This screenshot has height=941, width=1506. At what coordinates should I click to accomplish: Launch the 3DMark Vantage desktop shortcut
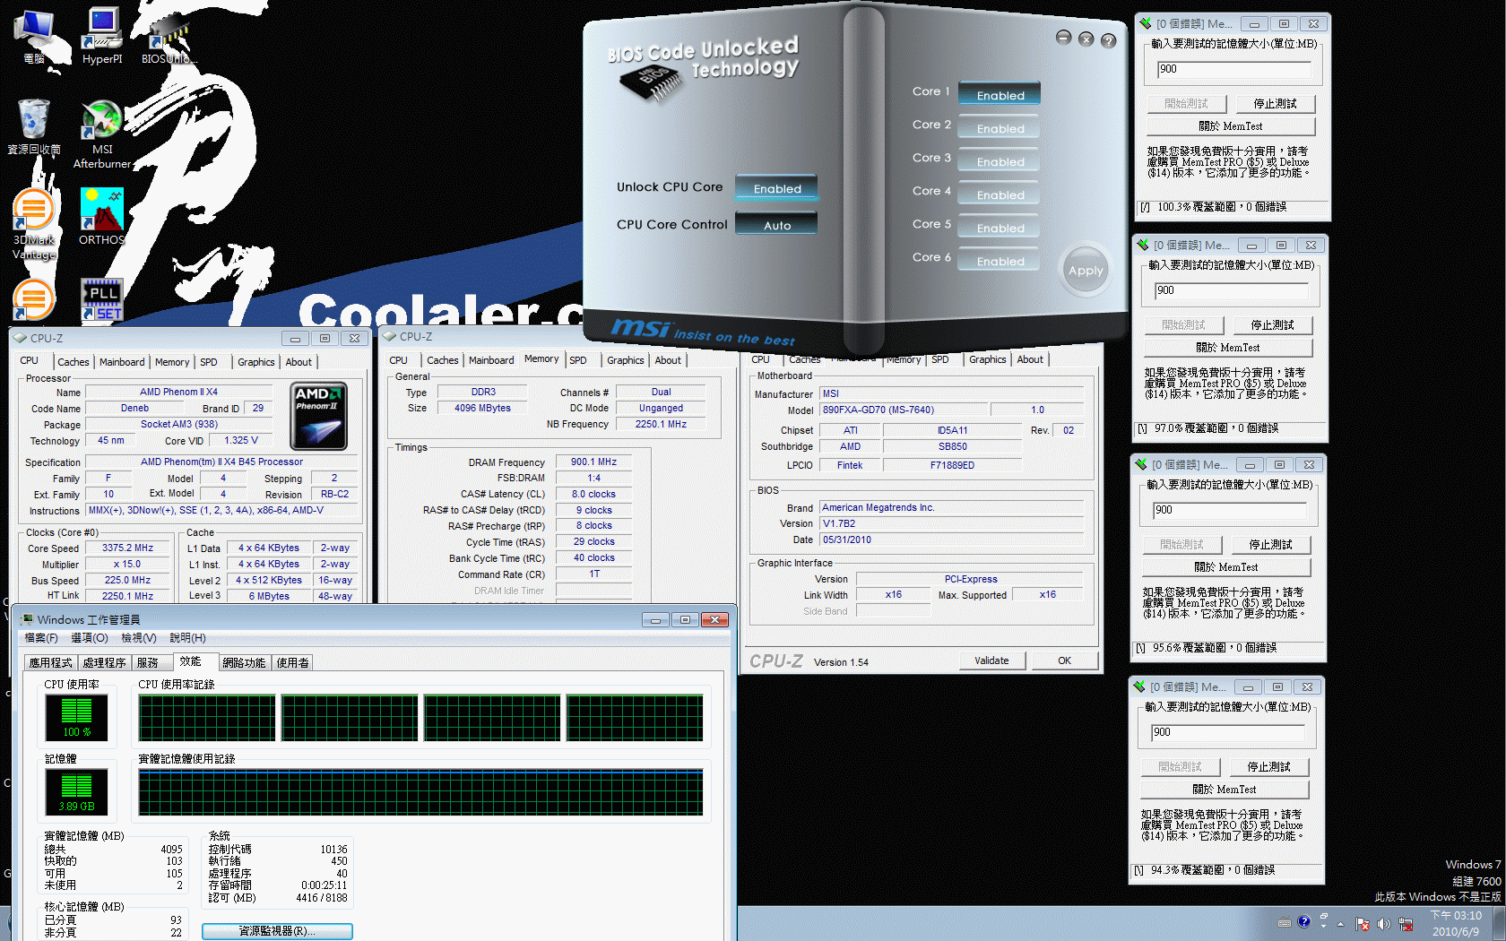[34, 224]
